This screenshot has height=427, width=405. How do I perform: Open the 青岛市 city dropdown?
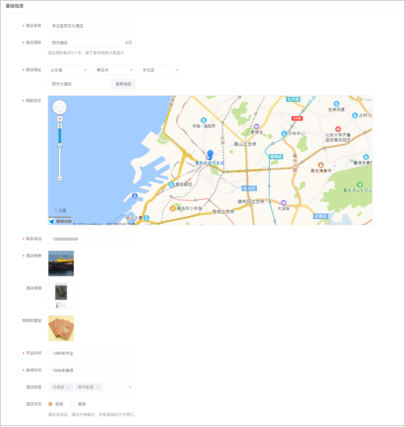pos(115,70)
